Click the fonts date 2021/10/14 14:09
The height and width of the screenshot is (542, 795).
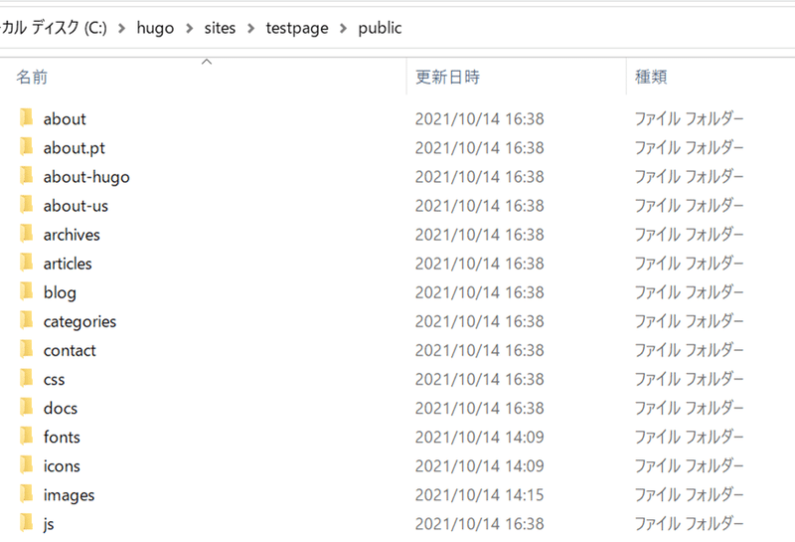pyautogui.click(x=480, y=437)
